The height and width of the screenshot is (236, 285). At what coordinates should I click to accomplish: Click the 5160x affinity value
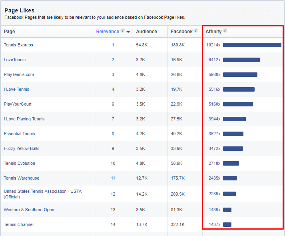[214, 104]
